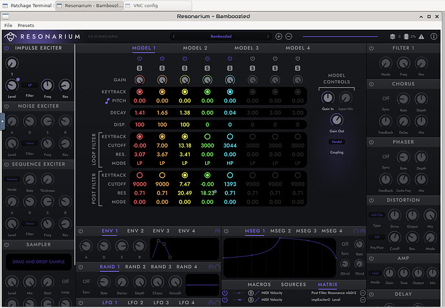Click the minus icon beside the preset name
Viewport: 445px width, 308px height.
click(288, 37)
